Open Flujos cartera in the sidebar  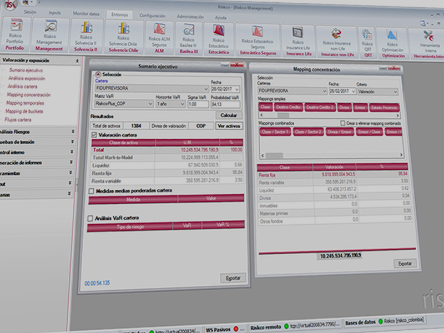click(x=18, y=119)
